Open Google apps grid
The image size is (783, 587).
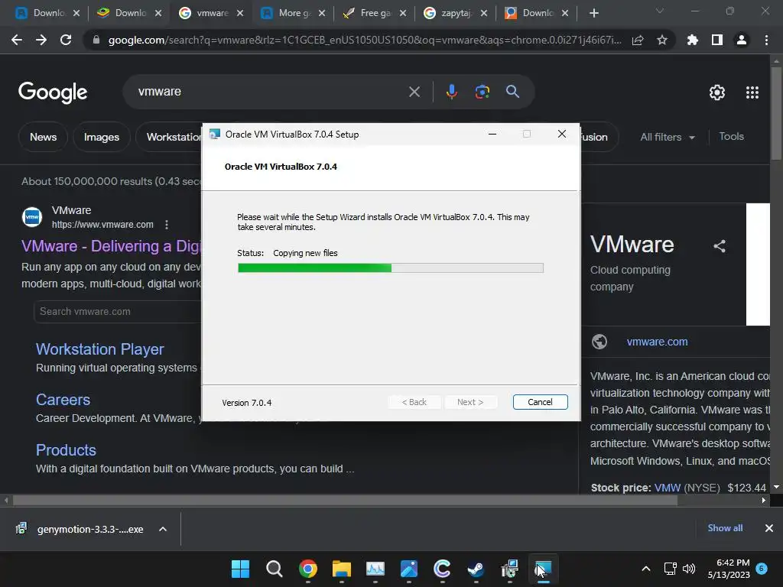(x=752, y=92)
